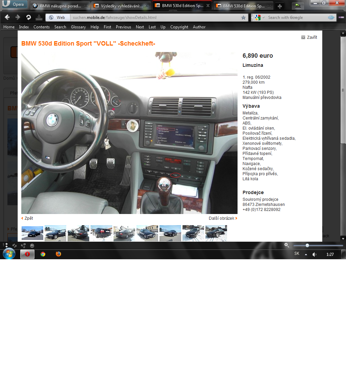Open the Windows Start menu
The width and height of the screenshot is (346, 374).
tap(9, 254)
